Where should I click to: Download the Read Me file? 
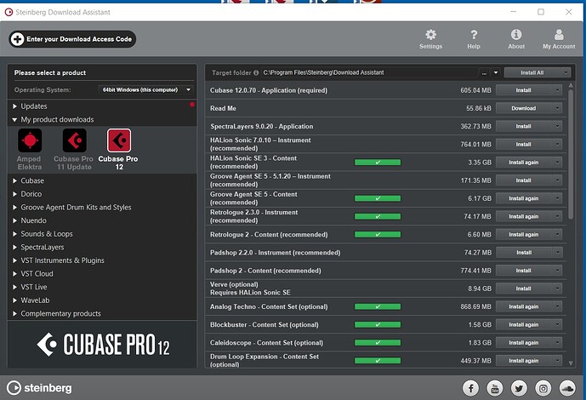(x=524, y=108)
